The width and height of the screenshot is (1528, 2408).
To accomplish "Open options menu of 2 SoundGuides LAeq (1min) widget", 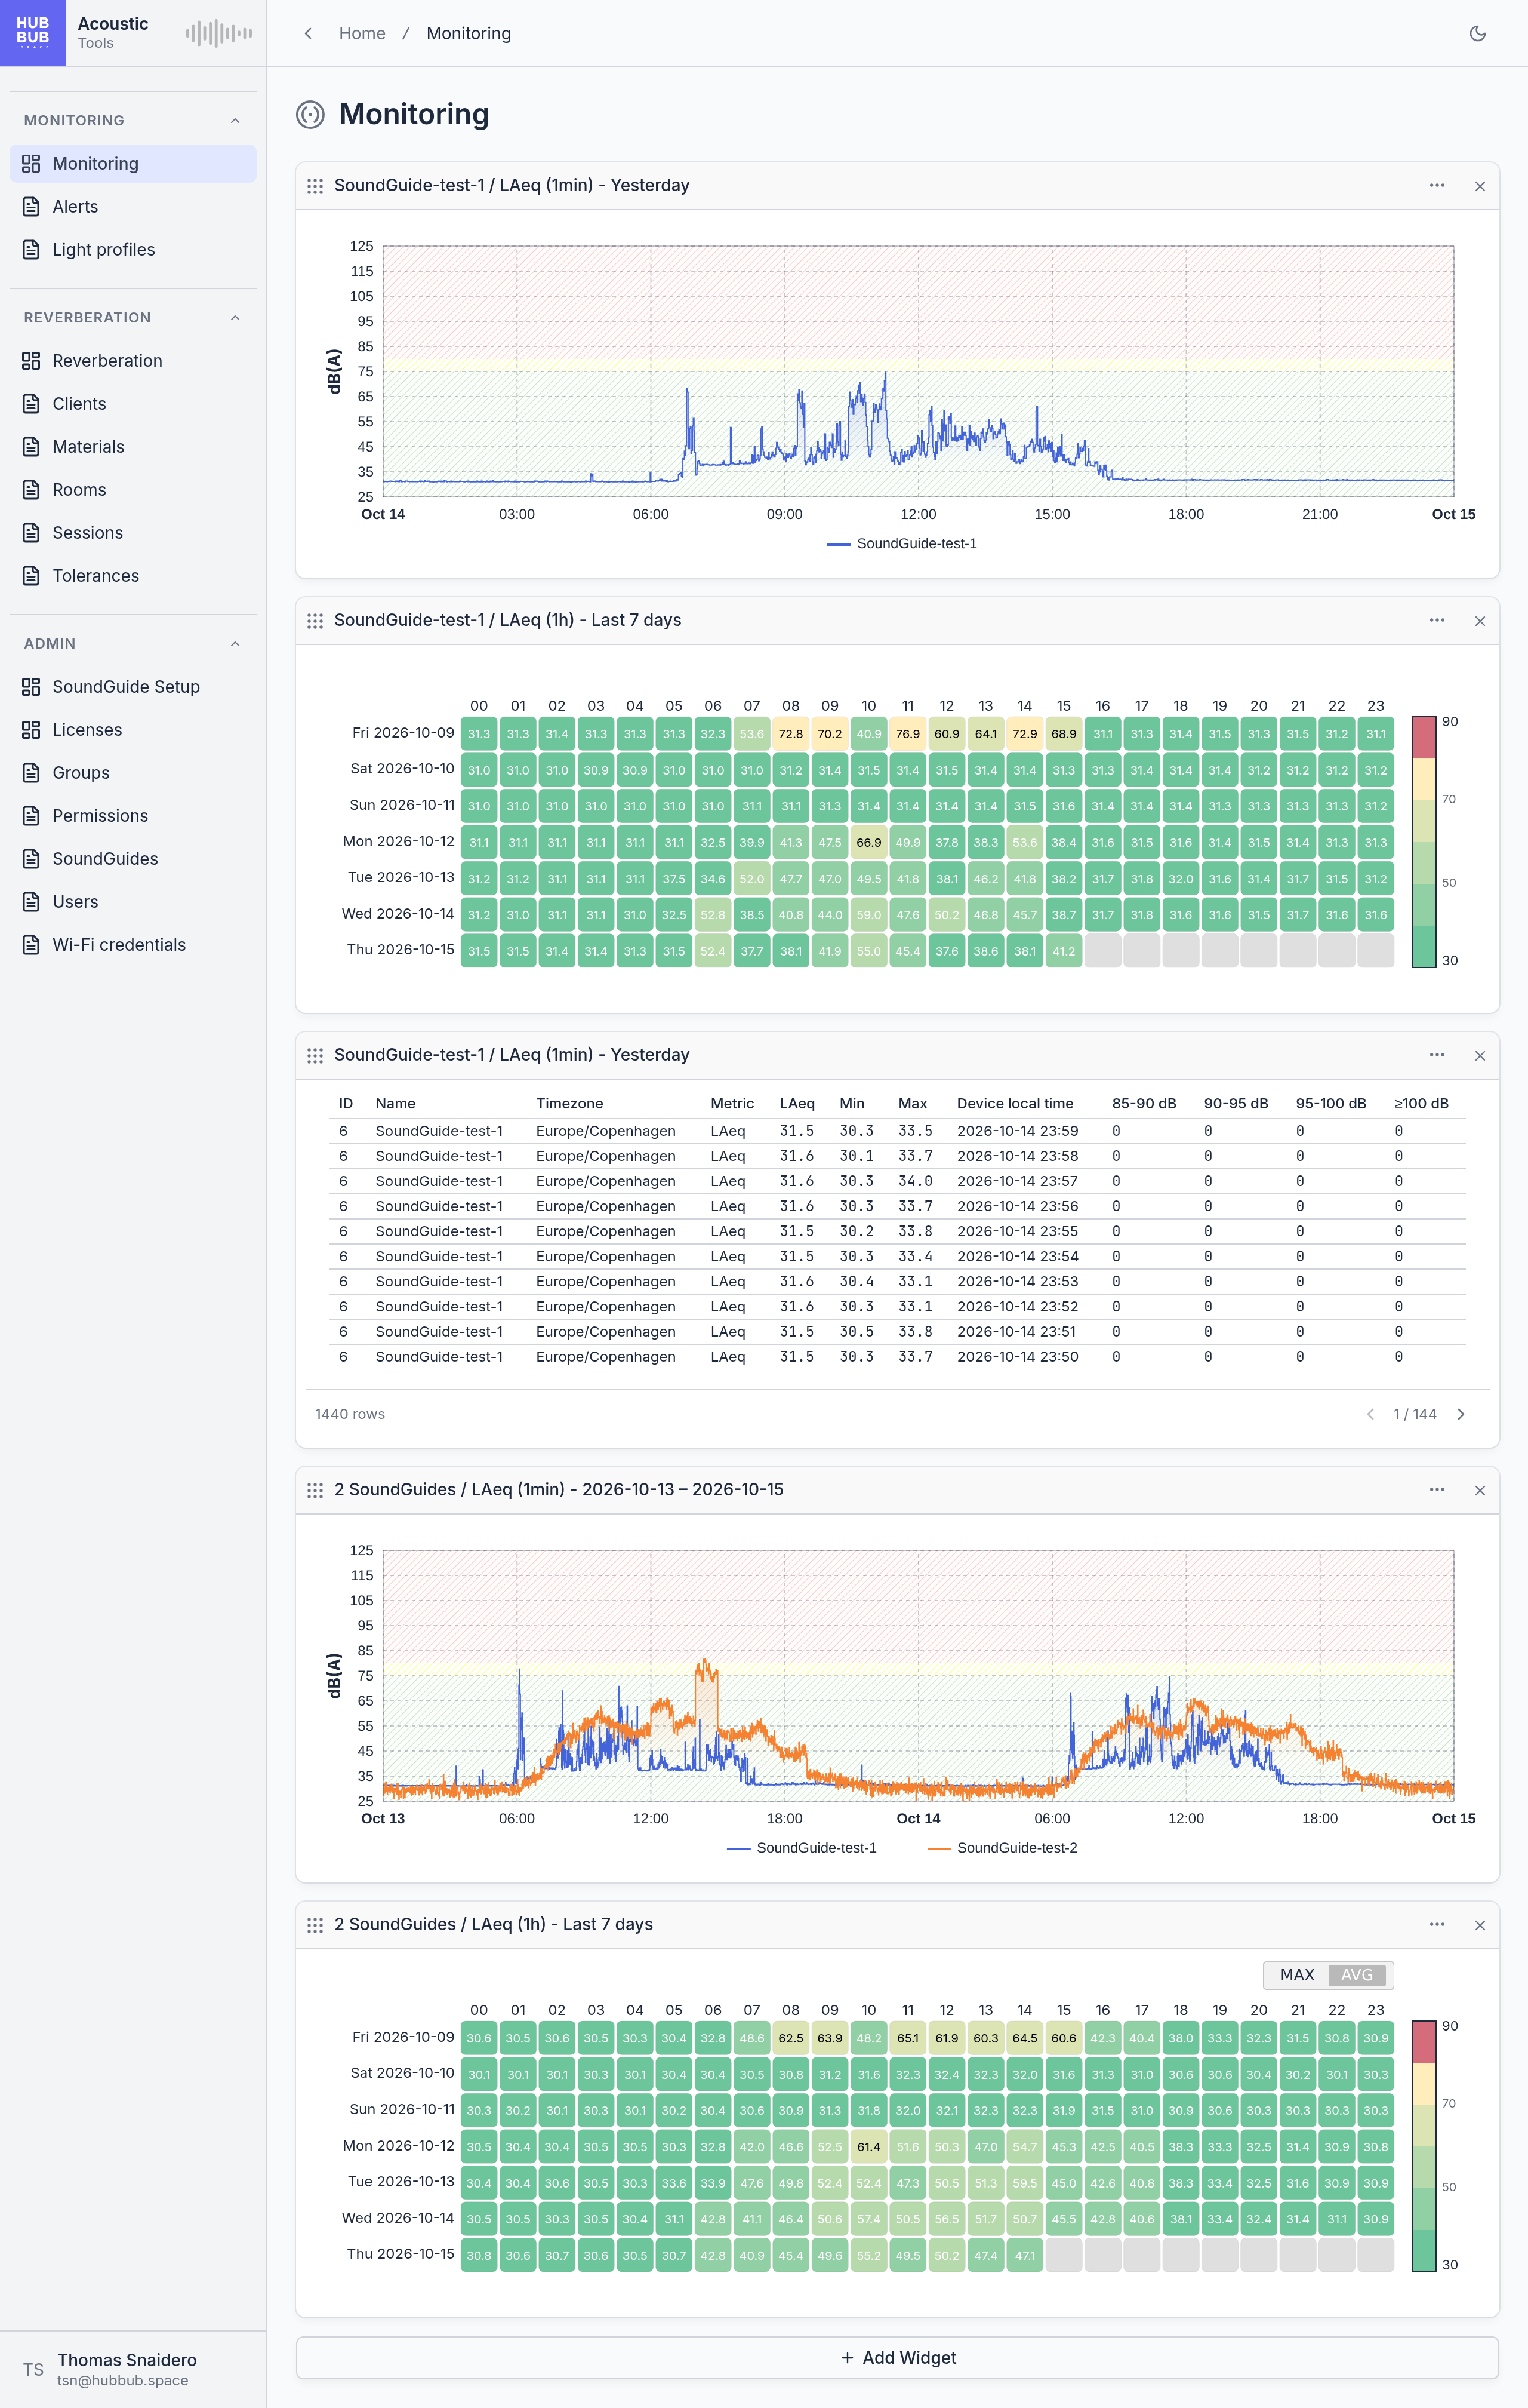I will [x=1437, y=1490].
